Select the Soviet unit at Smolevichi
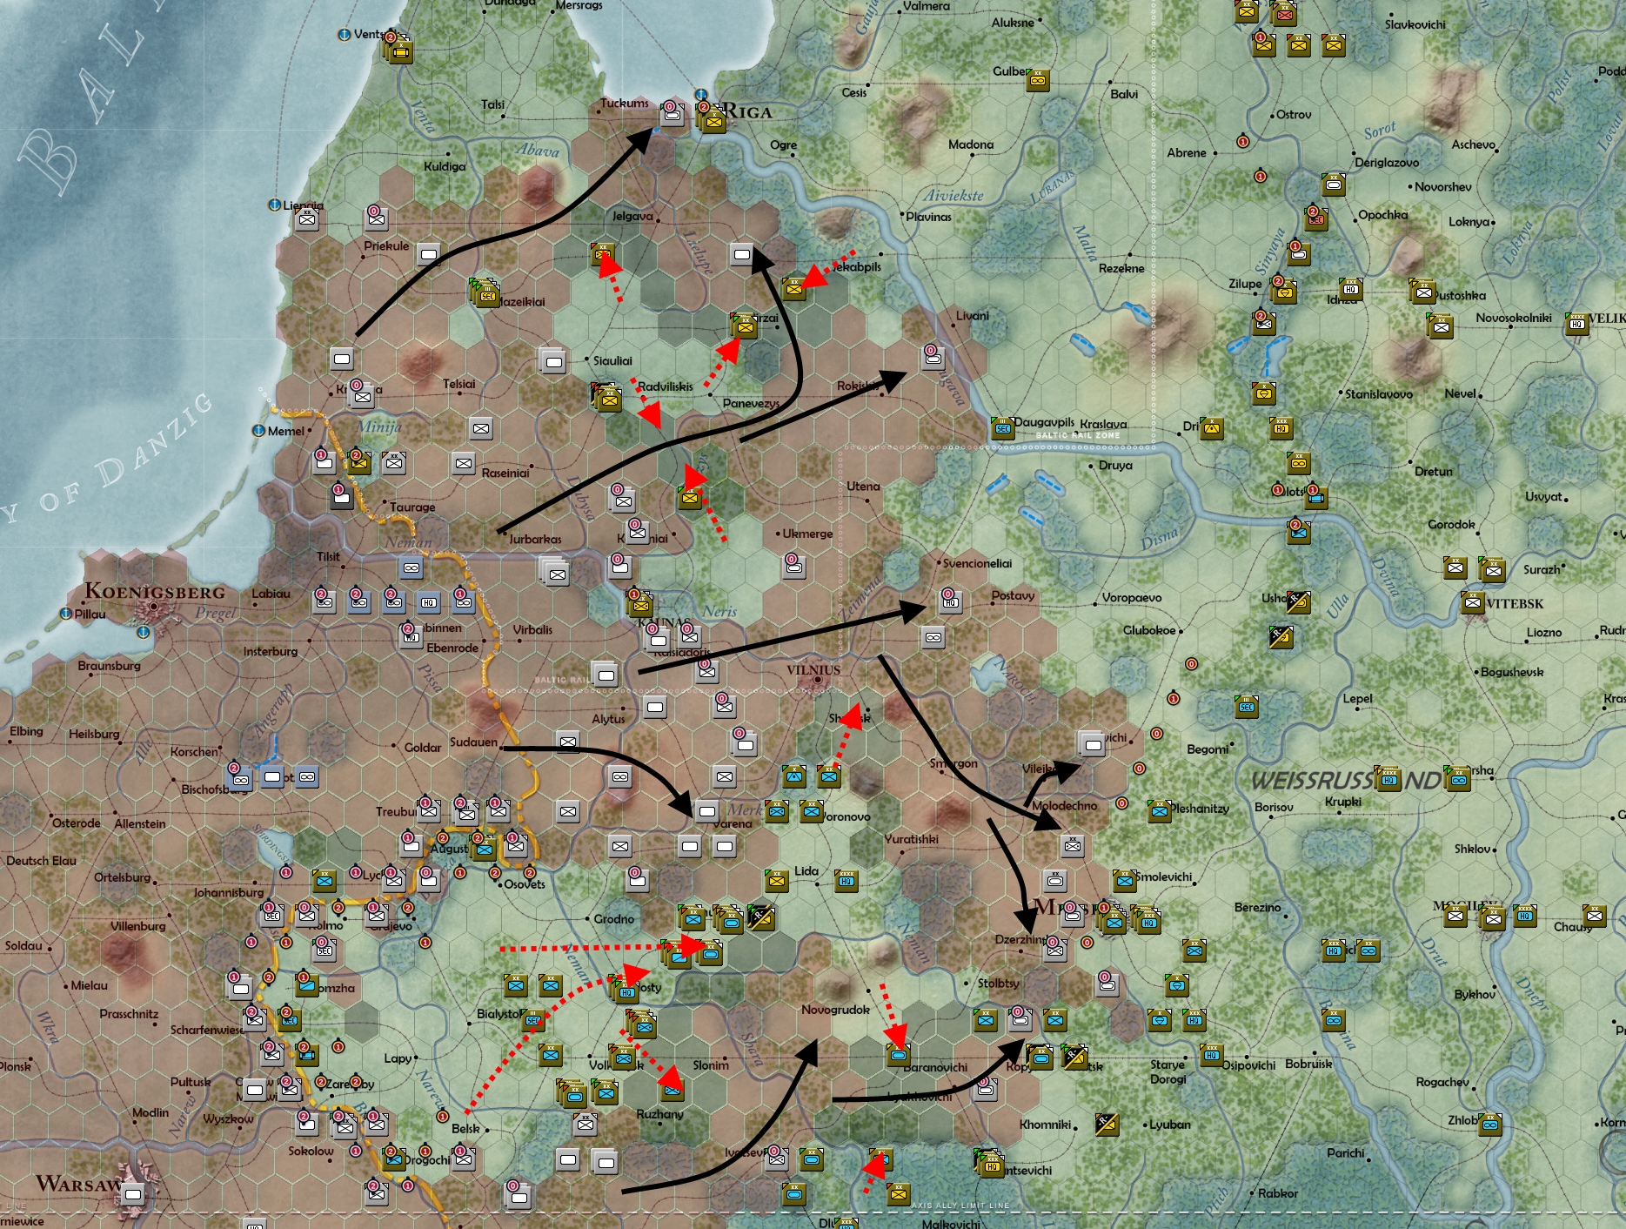 click(x=1124, y=880)
